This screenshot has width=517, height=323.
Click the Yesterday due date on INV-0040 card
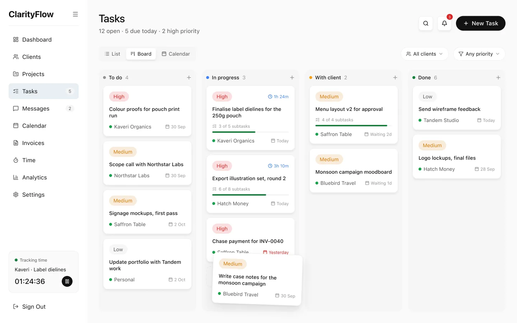coord(276,252)
